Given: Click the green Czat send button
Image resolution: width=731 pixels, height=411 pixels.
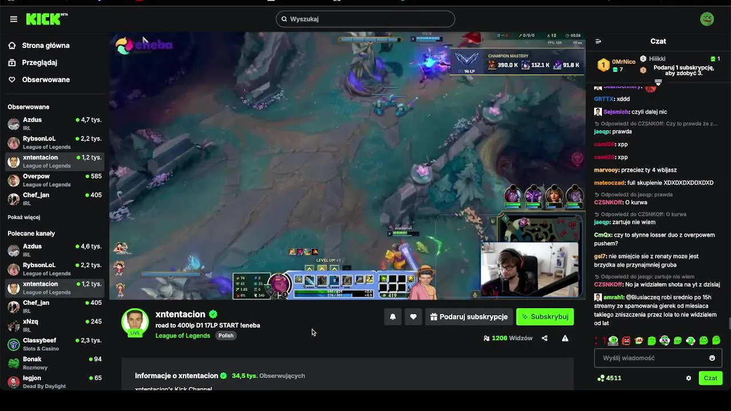Looking at the screenshot, I should point(710,378).
